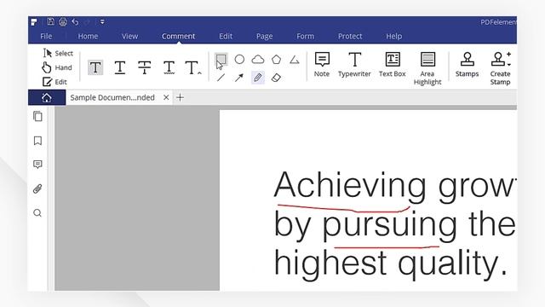Select the Squiggly underline tool
545x307 pixels.
point(169,67)
